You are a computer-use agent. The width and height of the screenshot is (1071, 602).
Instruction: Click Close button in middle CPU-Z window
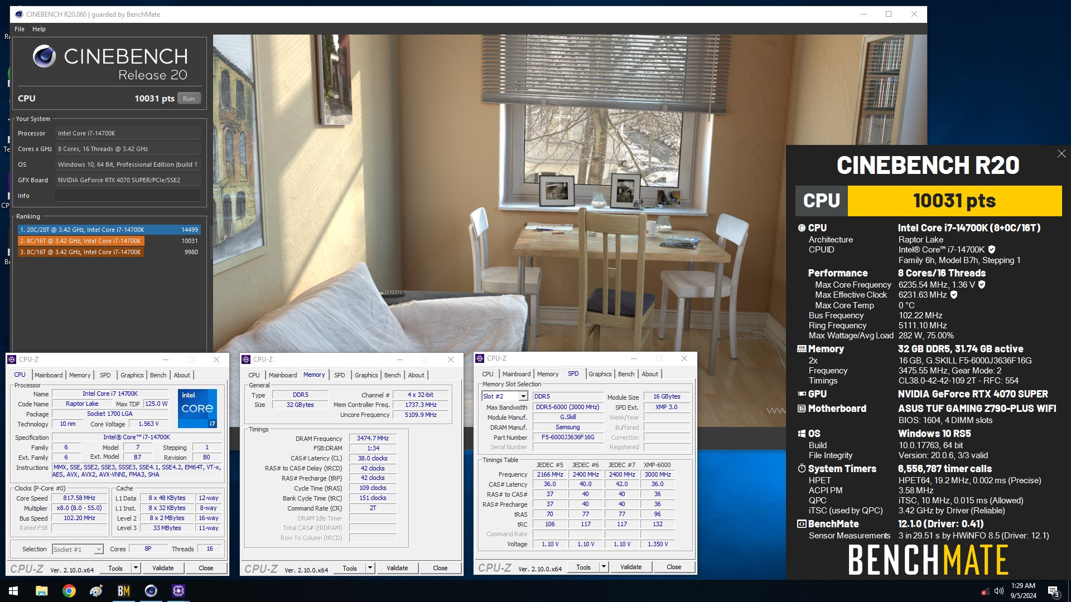tap(440, 568)
